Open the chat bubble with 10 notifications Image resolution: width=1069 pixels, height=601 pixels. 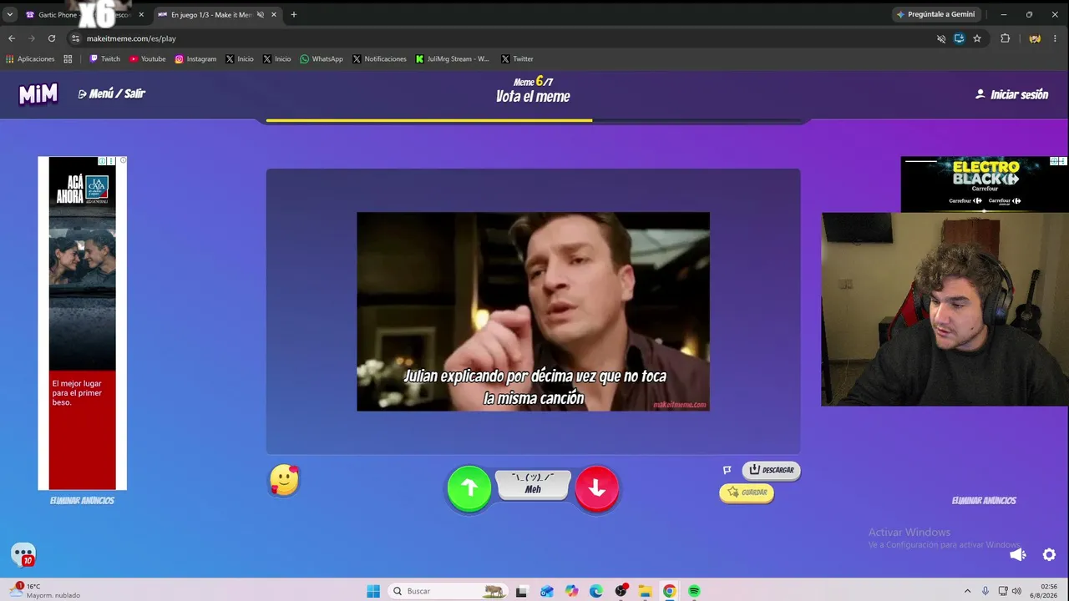23,555
